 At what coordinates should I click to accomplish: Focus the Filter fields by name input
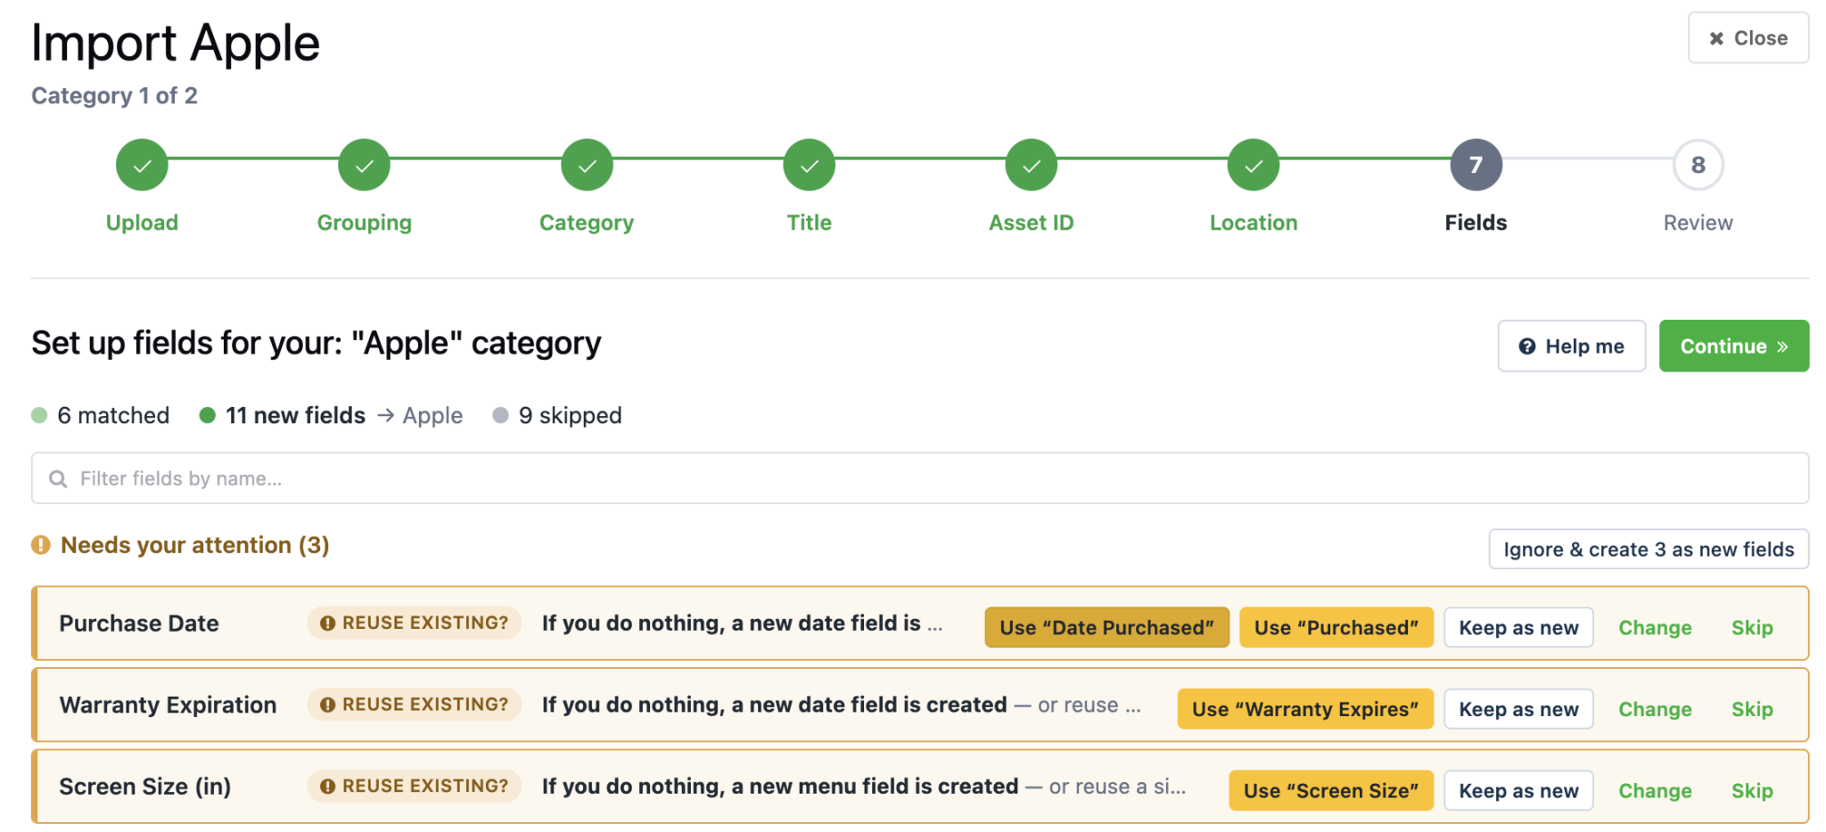[x=920, y=478]
